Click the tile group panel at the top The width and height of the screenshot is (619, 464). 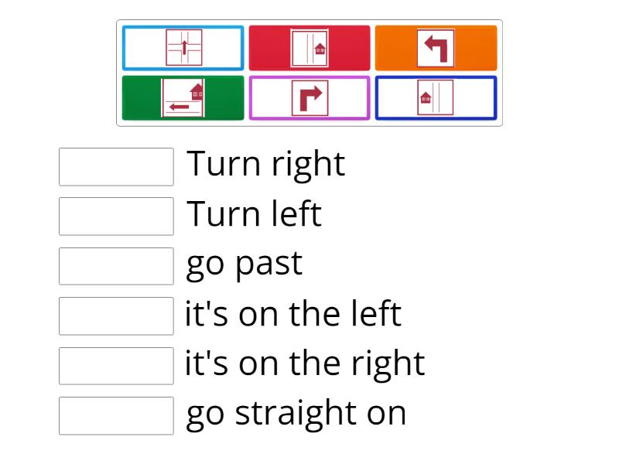[309, 72]
